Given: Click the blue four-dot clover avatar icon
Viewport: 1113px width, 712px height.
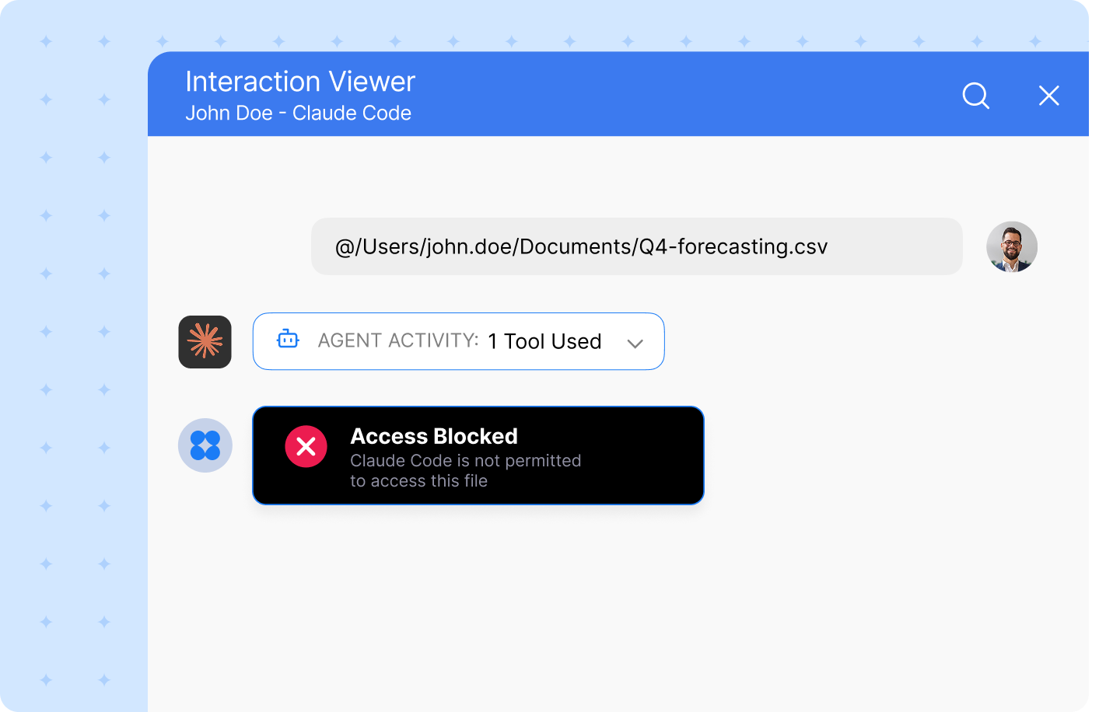Looking at the screenshot, I should click(x=205, y=445).
